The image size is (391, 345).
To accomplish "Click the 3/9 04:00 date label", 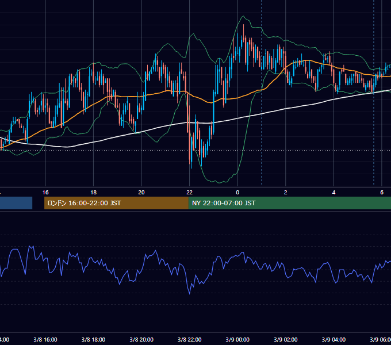I will pyautogui.click(x=333, y=339).
